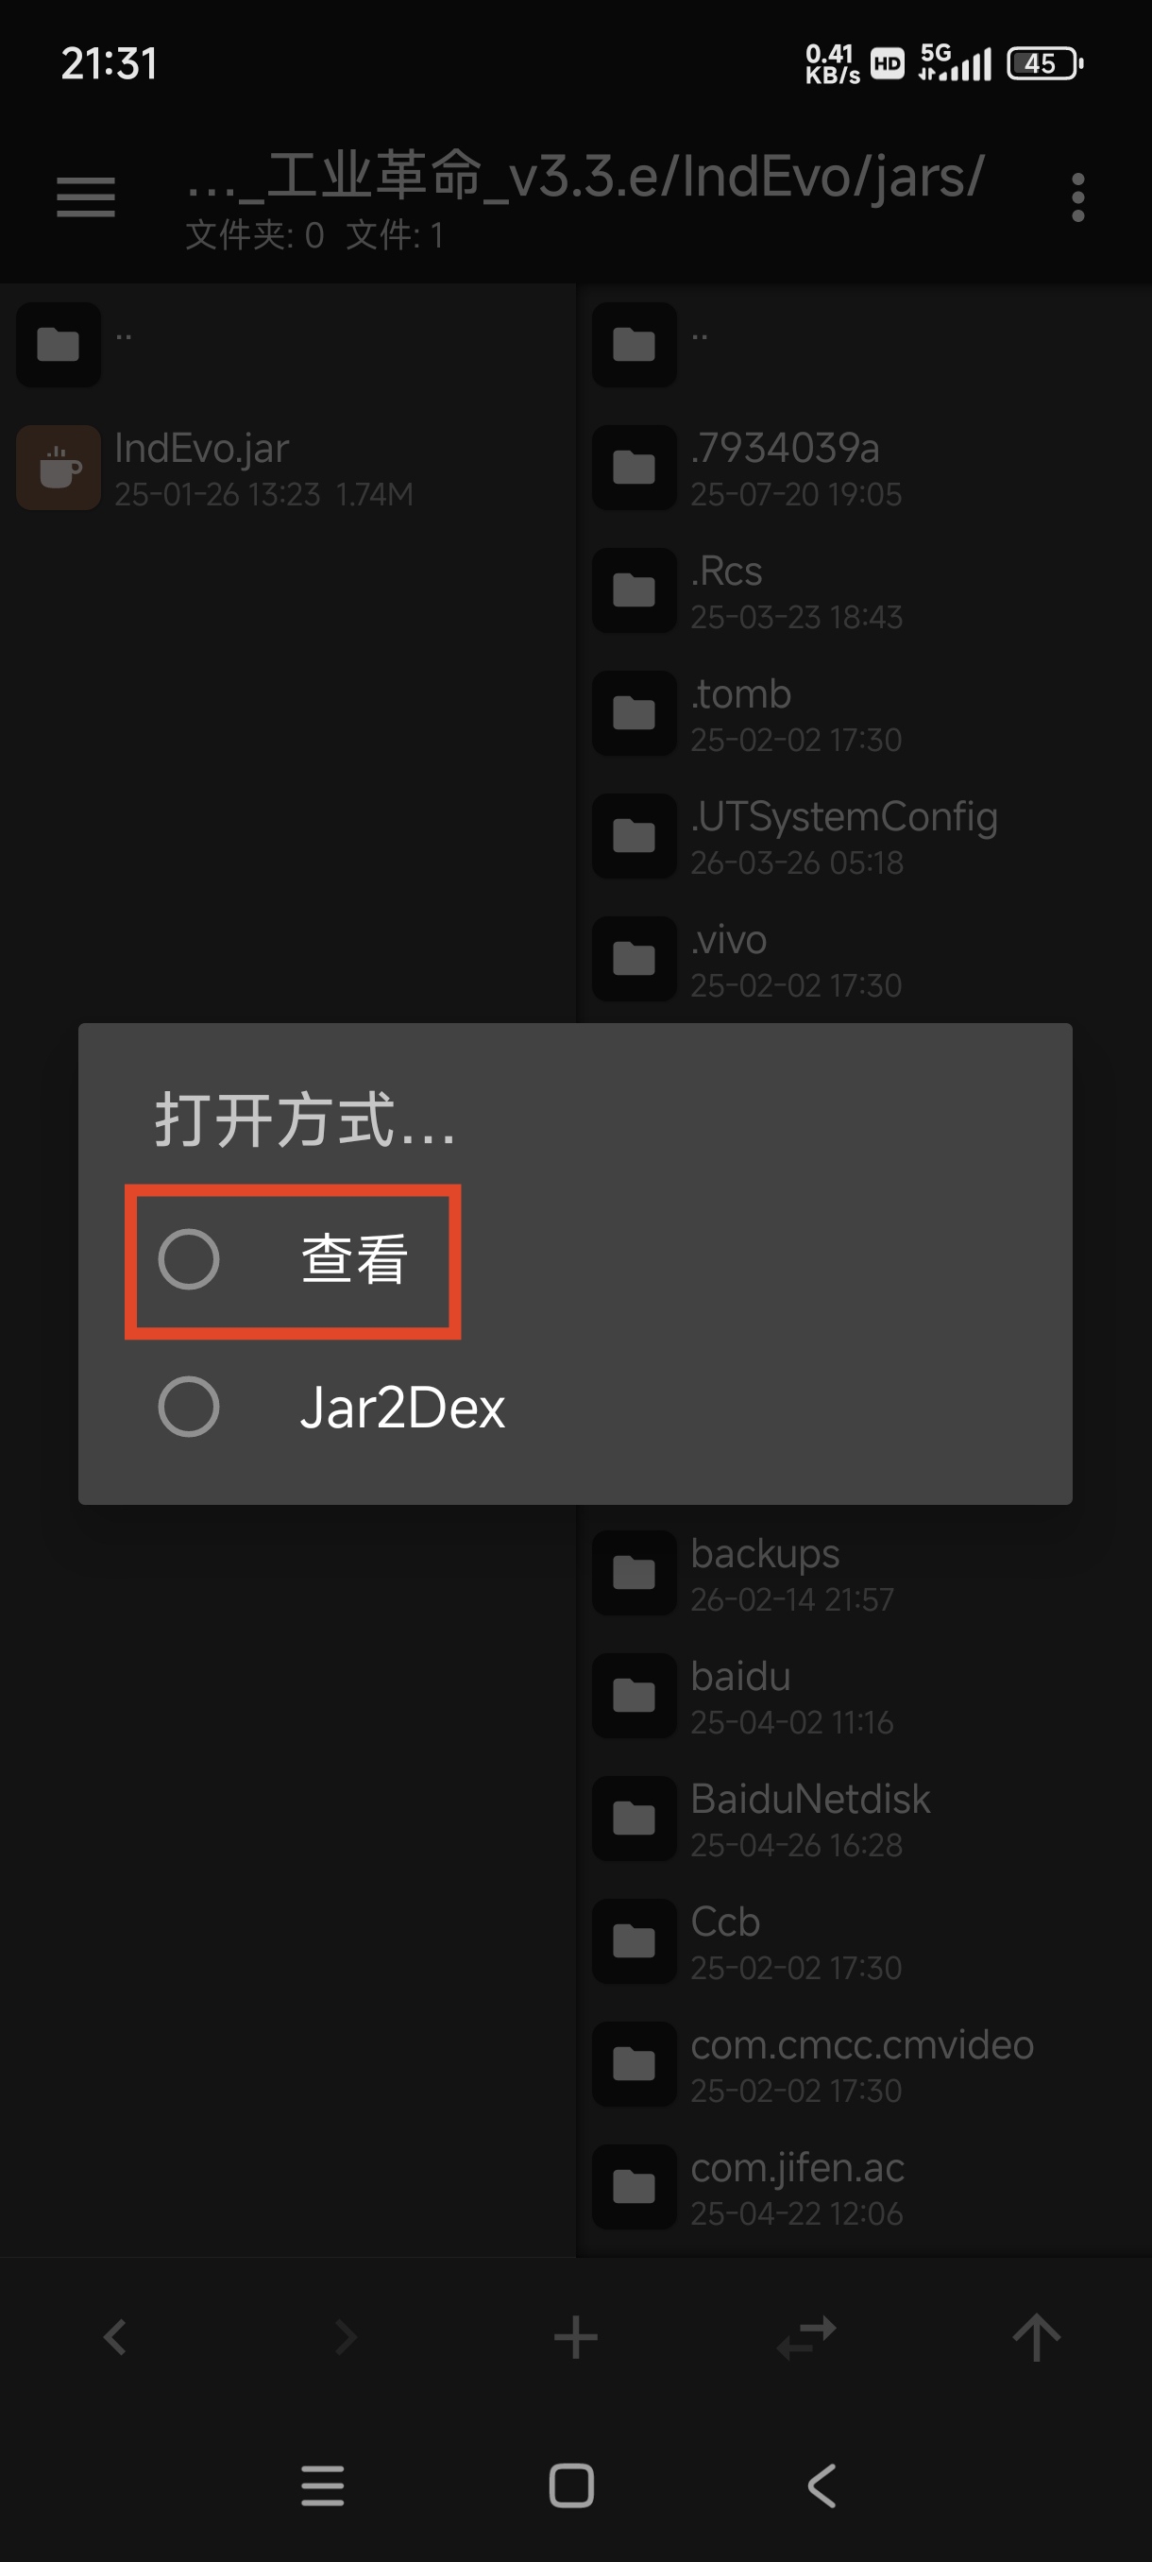Open the .tomb folder
The width and height of the screenshot is (1152, 2562).
864,713
